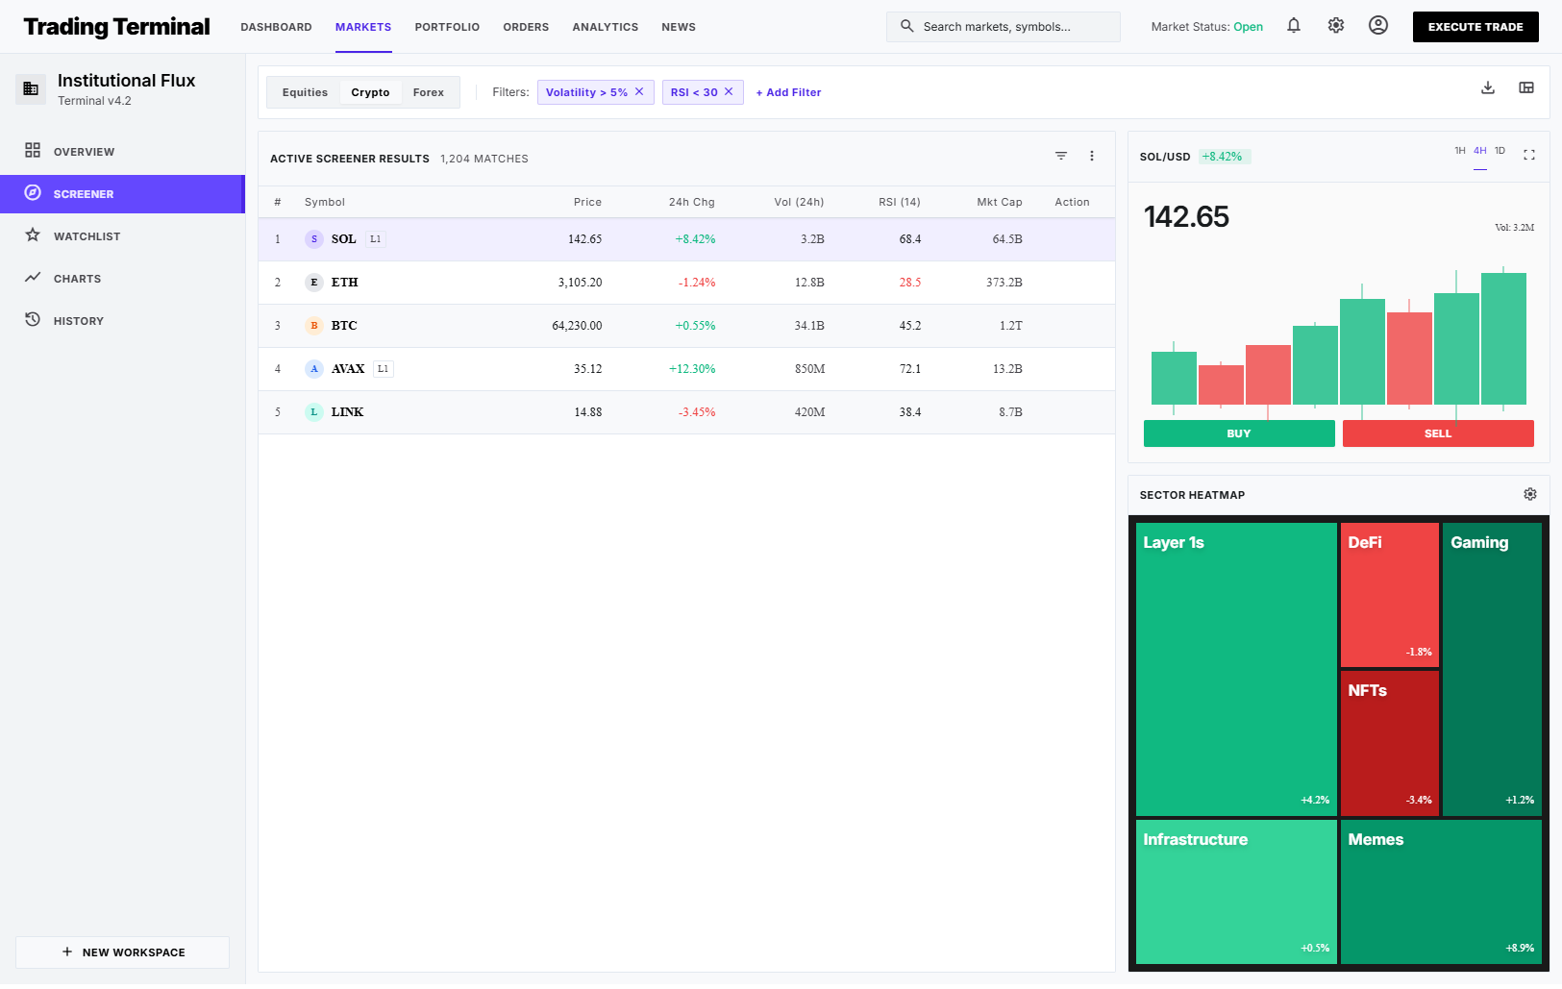Open the screener more options menu
Image resolution: width=1562 pixels, height=989 pixels.
tap(1092, 156)
